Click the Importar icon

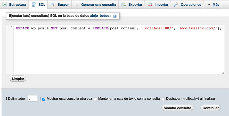click(150, 5)
